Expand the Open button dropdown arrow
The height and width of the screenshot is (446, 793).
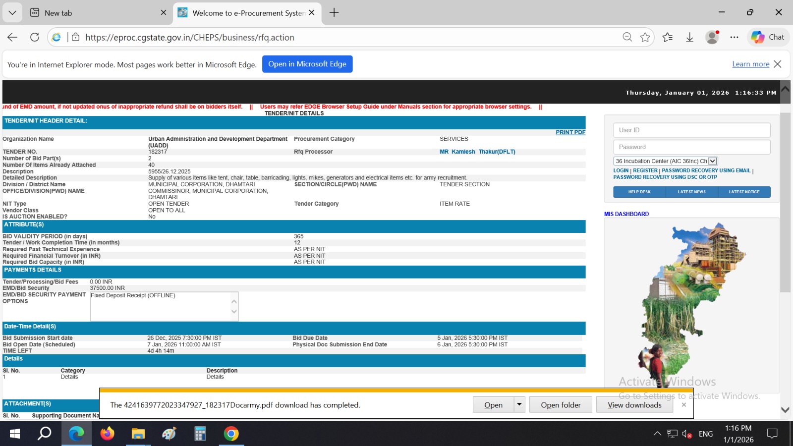tap(519, 404)
